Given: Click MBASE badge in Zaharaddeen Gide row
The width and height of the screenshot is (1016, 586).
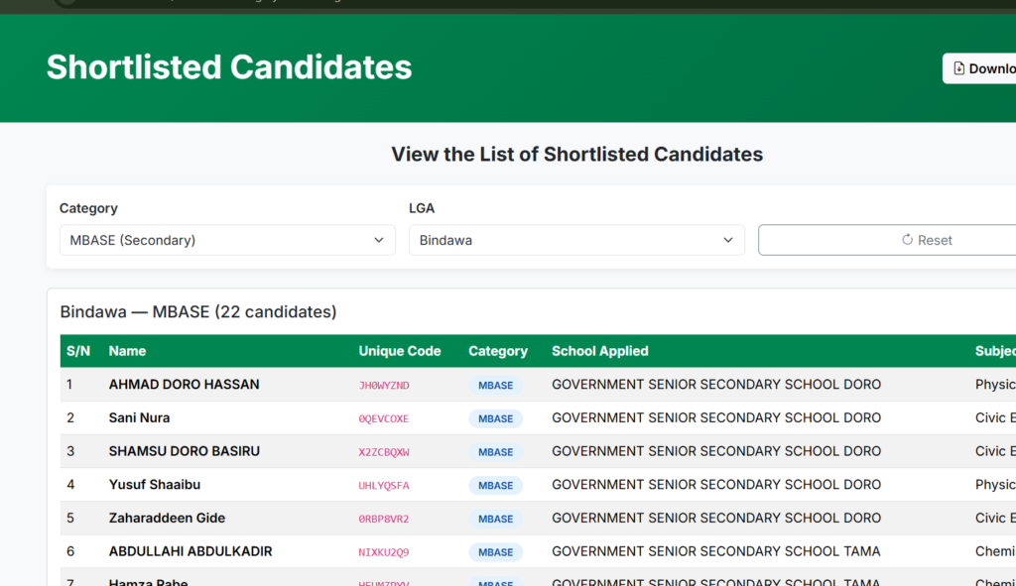Looking at the screenshot, I should 496,519.
